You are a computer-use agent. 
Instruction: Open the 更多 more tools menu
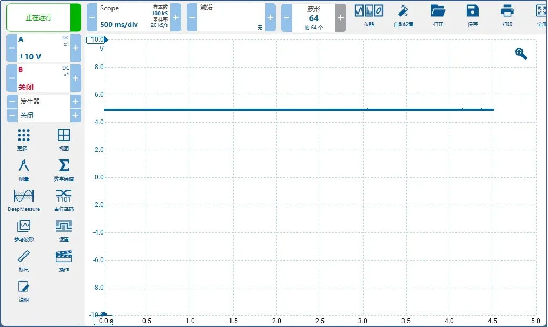tap(23, 139)
